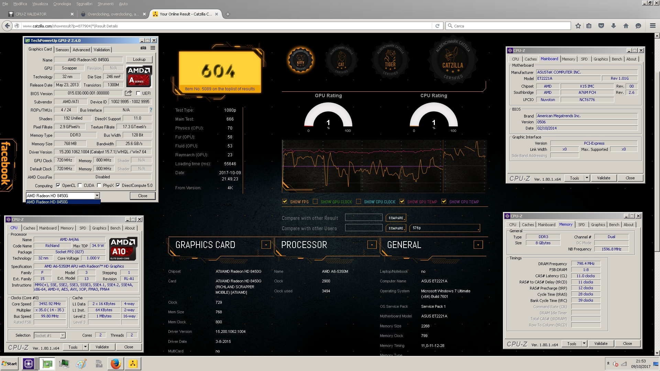The width and height of the screenshot is (660, 371).
Task: Click the Bus Interface question mark
Action: pos(151,110)
